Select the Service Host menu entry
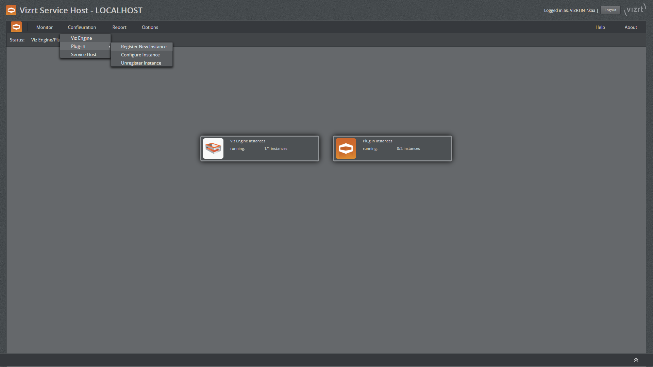The image size is (653, 367). [x=84, y=54]
